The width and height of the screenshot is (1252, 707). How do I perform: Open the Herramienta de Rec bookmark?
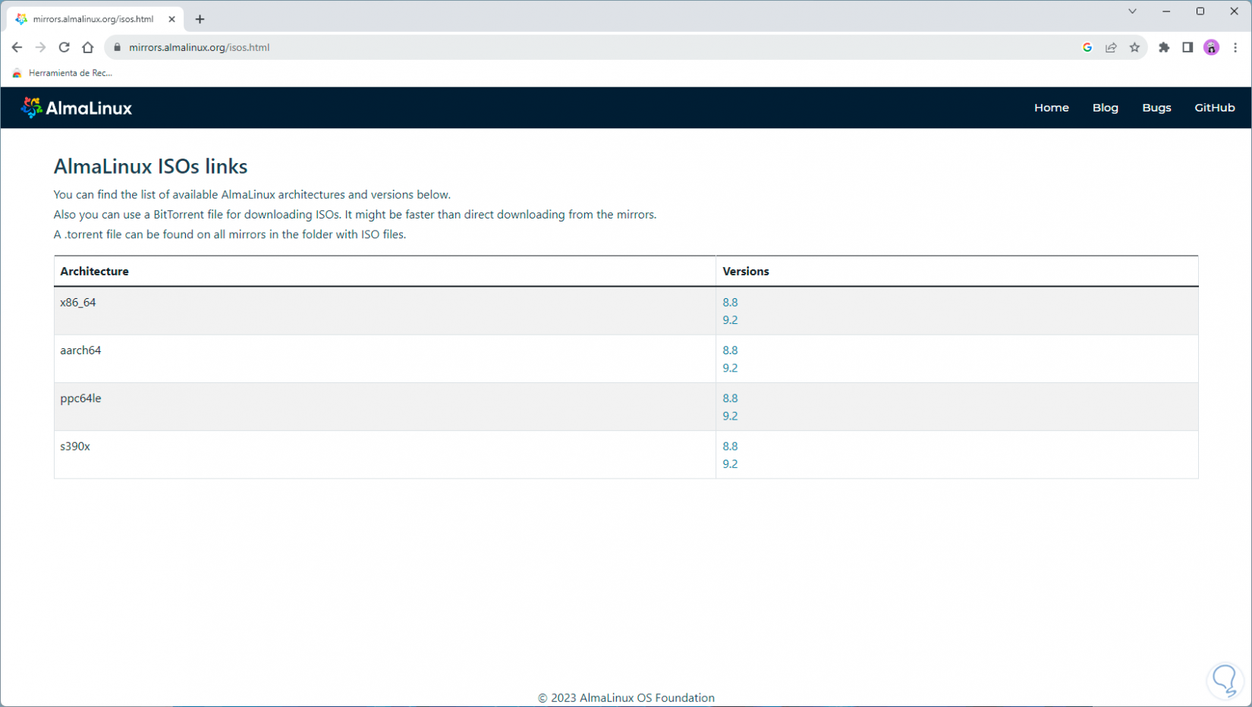click(x=62, y=73)
